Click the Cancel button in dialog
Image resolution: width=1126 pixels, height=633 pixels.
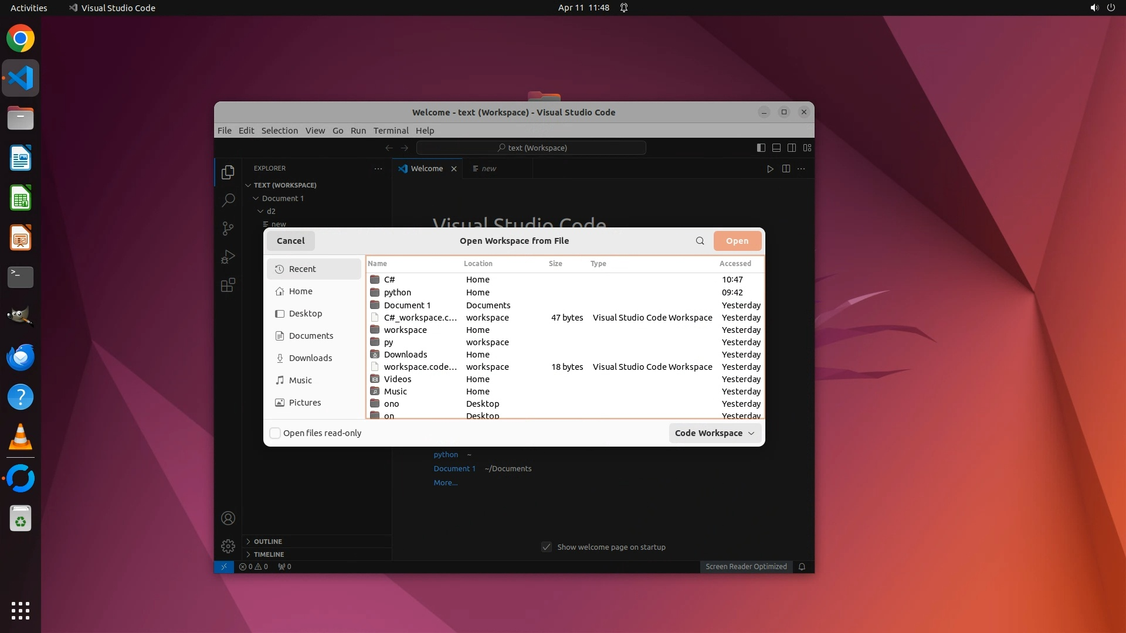290,241
